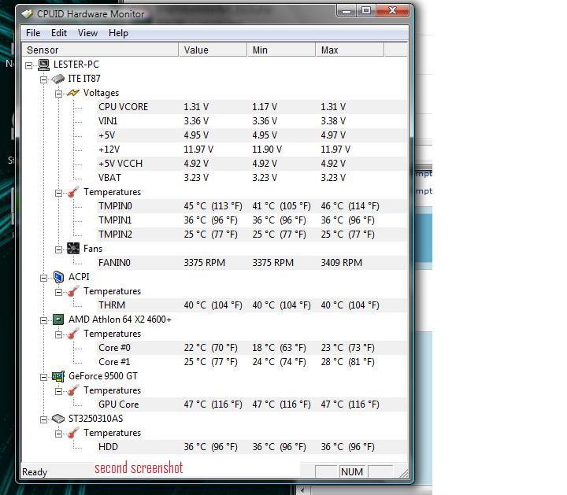Collapse the AMD Athlon 64 X2 node
Viewport: 567px width, 495px height.
pos(44,320)
